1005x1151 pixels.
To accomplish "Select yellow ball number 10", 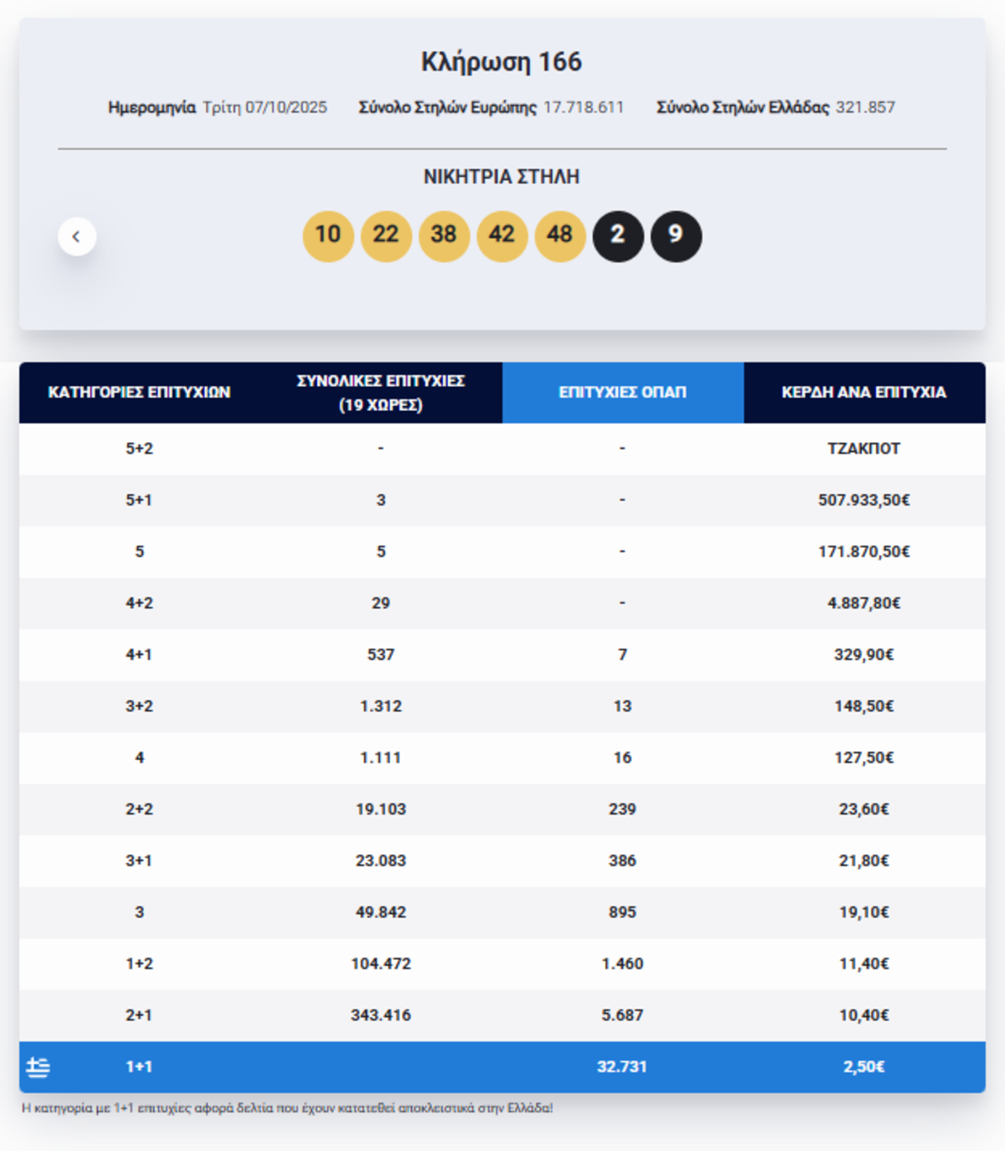I will [327, 236].
